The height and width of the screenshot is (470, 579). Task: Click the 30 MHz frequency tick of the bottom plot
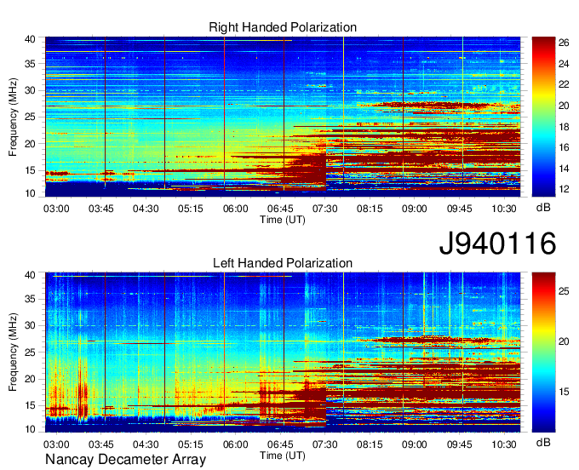(30, 325)
